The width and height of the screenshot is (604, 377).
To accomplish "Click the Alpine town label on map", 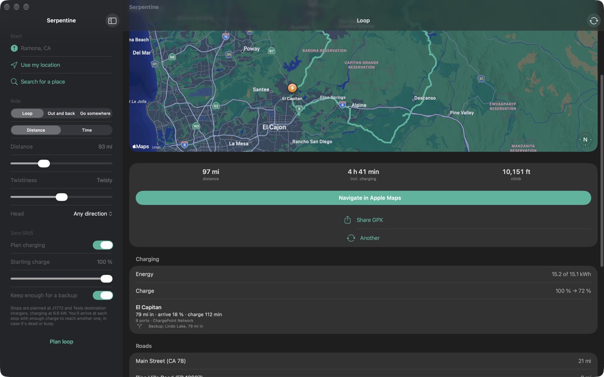I will (x=359, y=106).
